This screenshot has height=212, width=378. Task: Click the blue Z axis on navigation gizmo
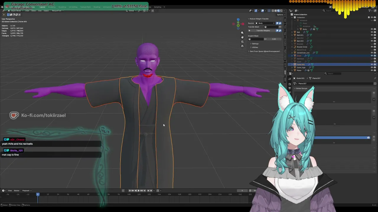coord(238,20)
